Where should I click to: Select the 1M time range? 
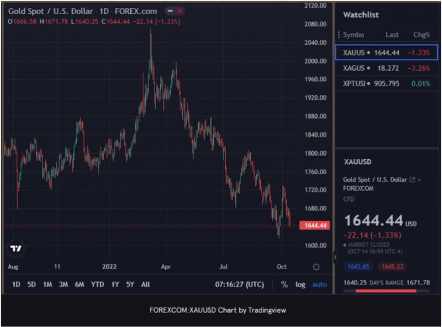47,285
